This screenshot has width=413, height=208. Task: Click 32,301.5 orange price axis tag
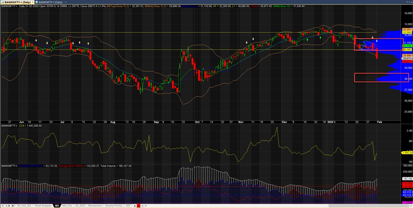[x=407, y=30]
